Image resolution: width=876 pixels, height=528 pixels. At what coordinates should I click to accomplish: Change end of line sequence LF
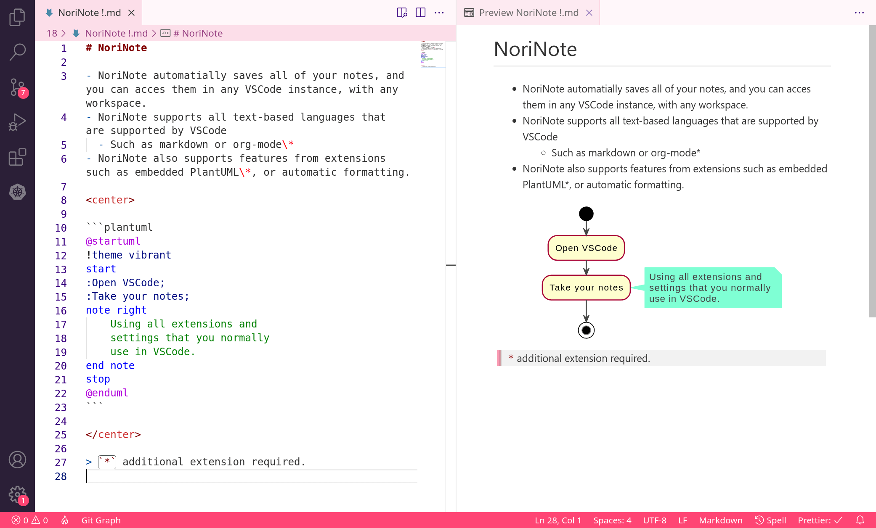682,520
